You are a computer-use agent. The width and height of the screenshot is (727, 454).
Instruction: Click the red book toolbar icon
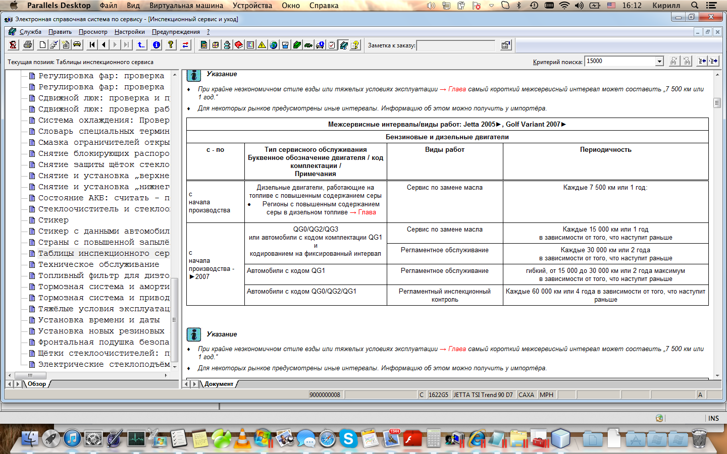click(x=239, y=45)
